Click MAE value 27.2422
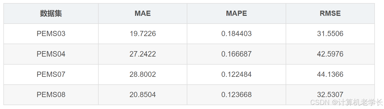 143,54
